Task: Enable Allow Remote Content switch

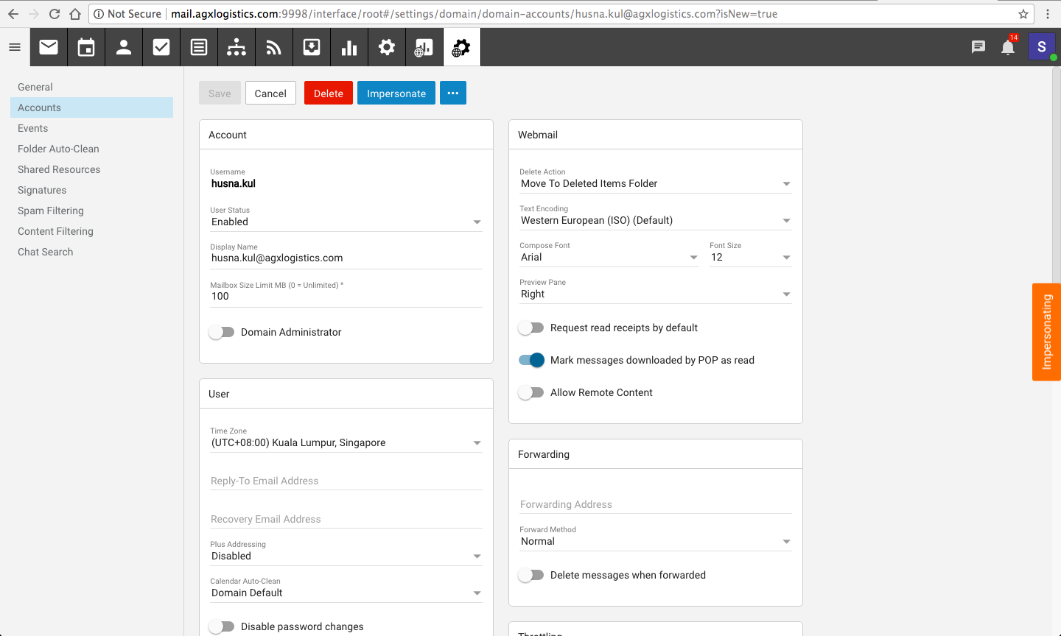Action: pyautogui.click(x=531, y=392)
